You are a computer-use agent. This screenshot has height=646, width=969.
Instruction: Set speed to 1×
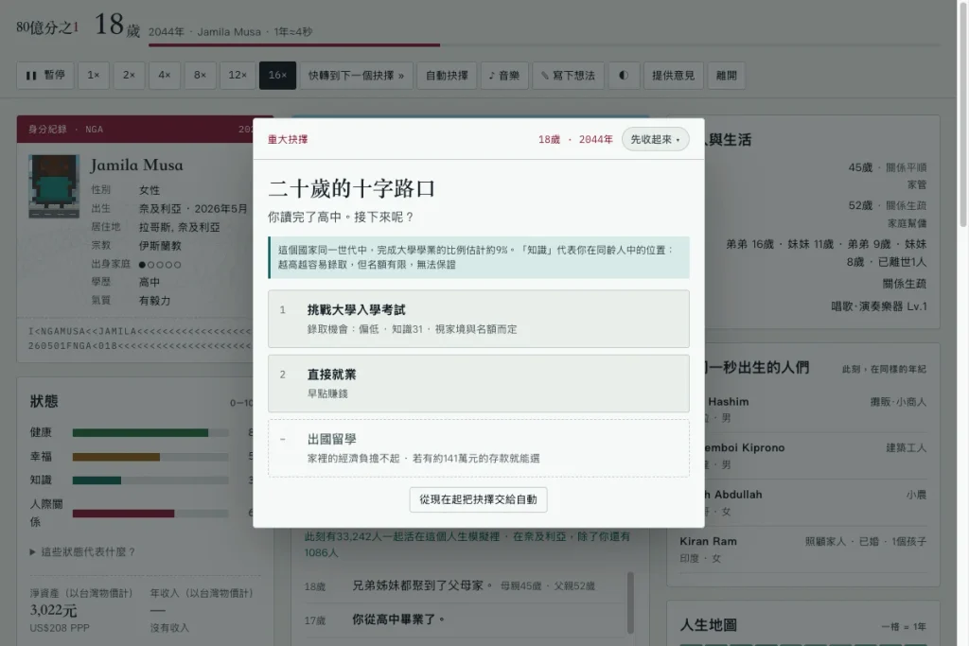pos(94,76)
